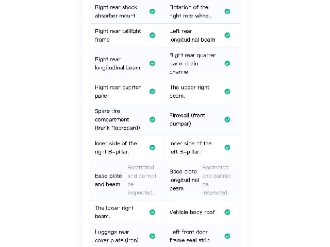Select check icon for Luggage rear cover plate

pos(153,236)
